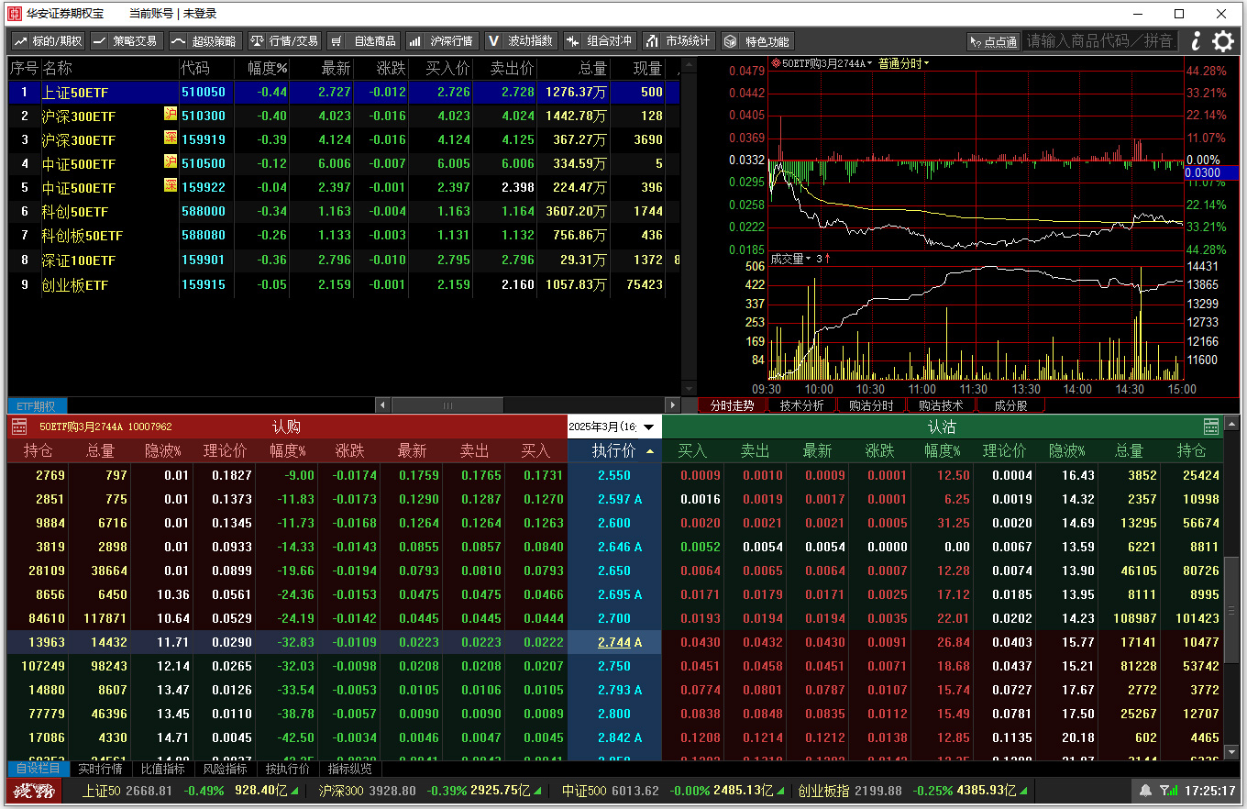Select the 深证100ETF row
Viewport: 1247px width, 809px height.
[x=344, y=260]
